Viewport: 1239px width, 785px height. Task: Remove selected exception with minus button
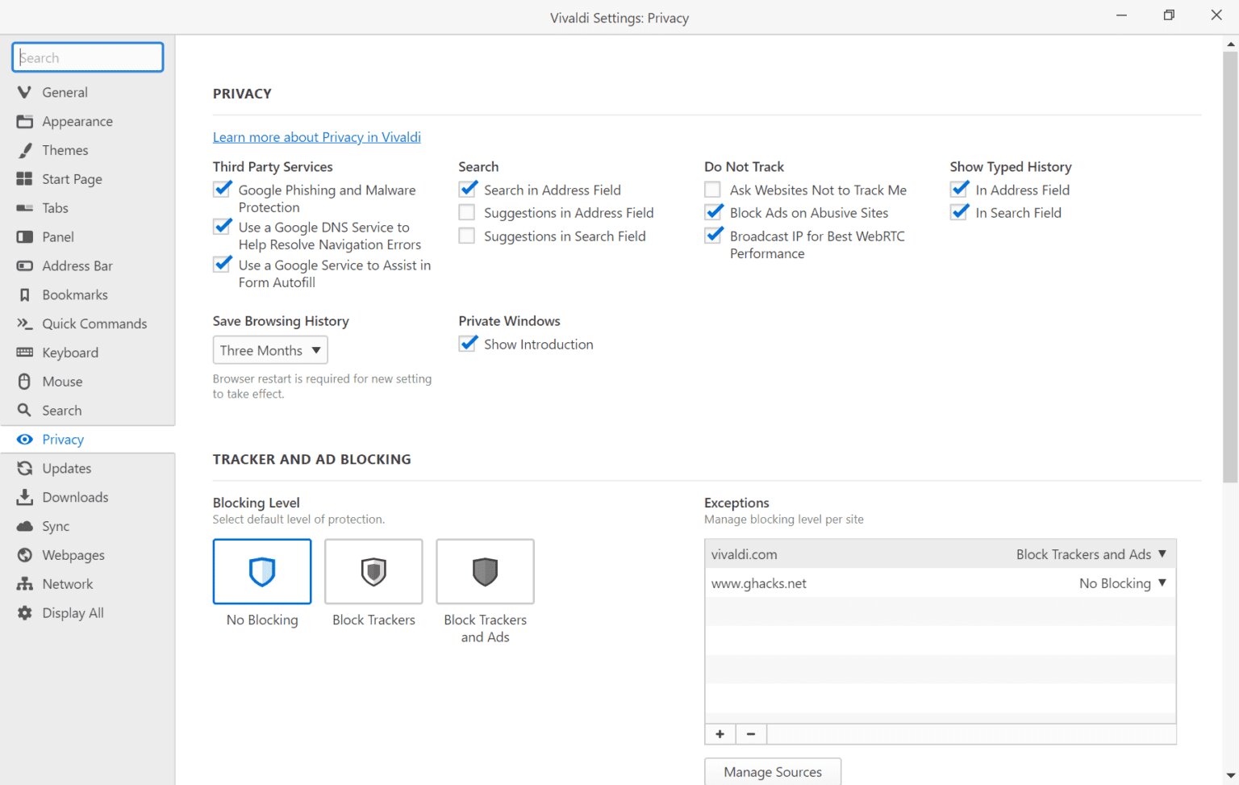tap(751, 733)
